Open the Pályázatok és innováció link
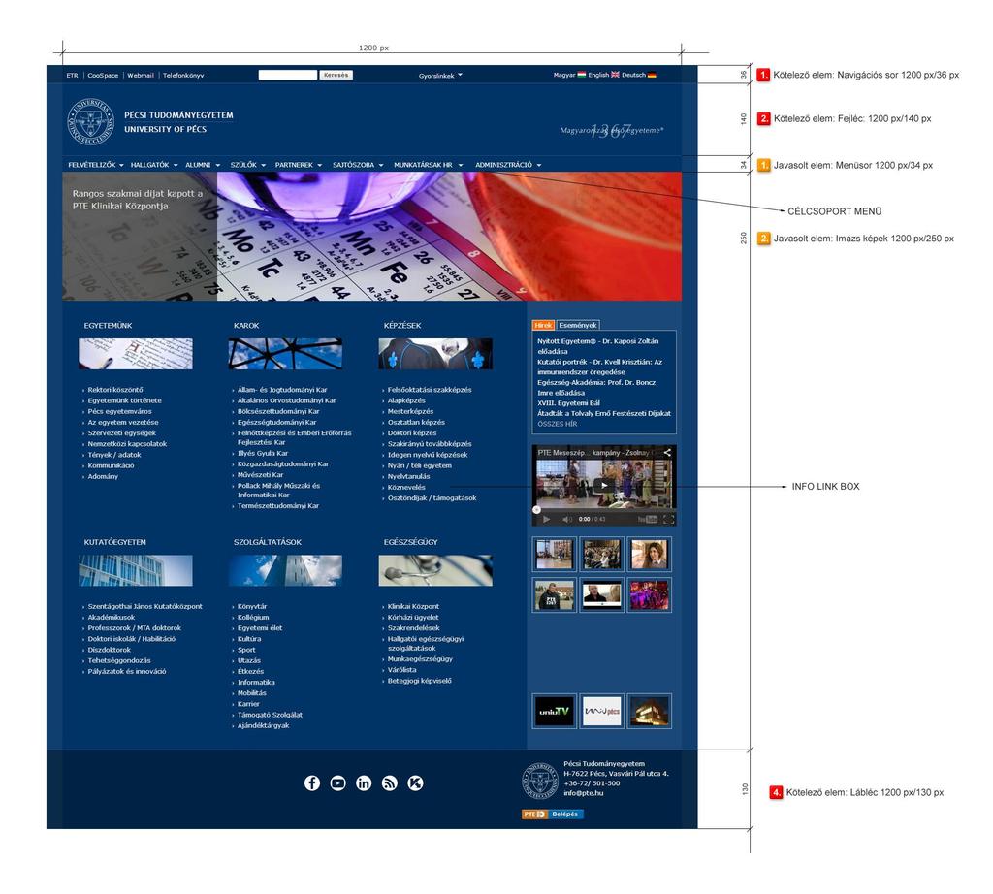 [127, 672]
